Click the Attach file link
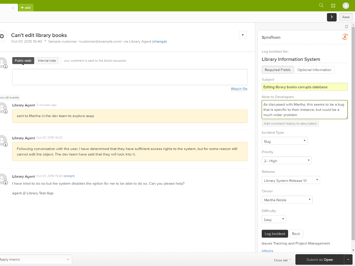The width and height of the screenshot is (355, 266). coord(239,89)
